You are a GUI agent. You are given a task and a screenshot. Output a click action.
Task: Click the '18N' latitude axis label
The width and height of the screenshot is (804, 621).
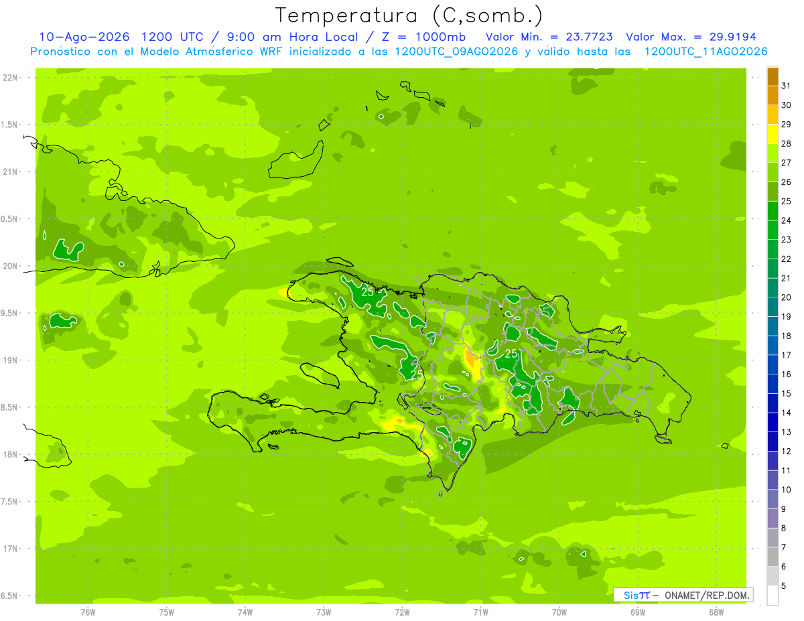(x=11, y=454)
